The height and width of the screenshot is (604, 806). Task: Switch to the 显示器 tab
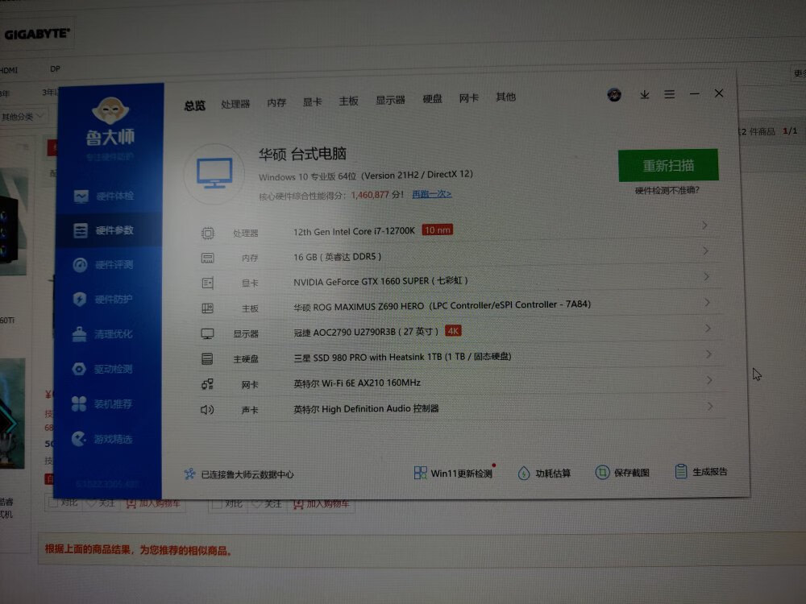point(390,100)
